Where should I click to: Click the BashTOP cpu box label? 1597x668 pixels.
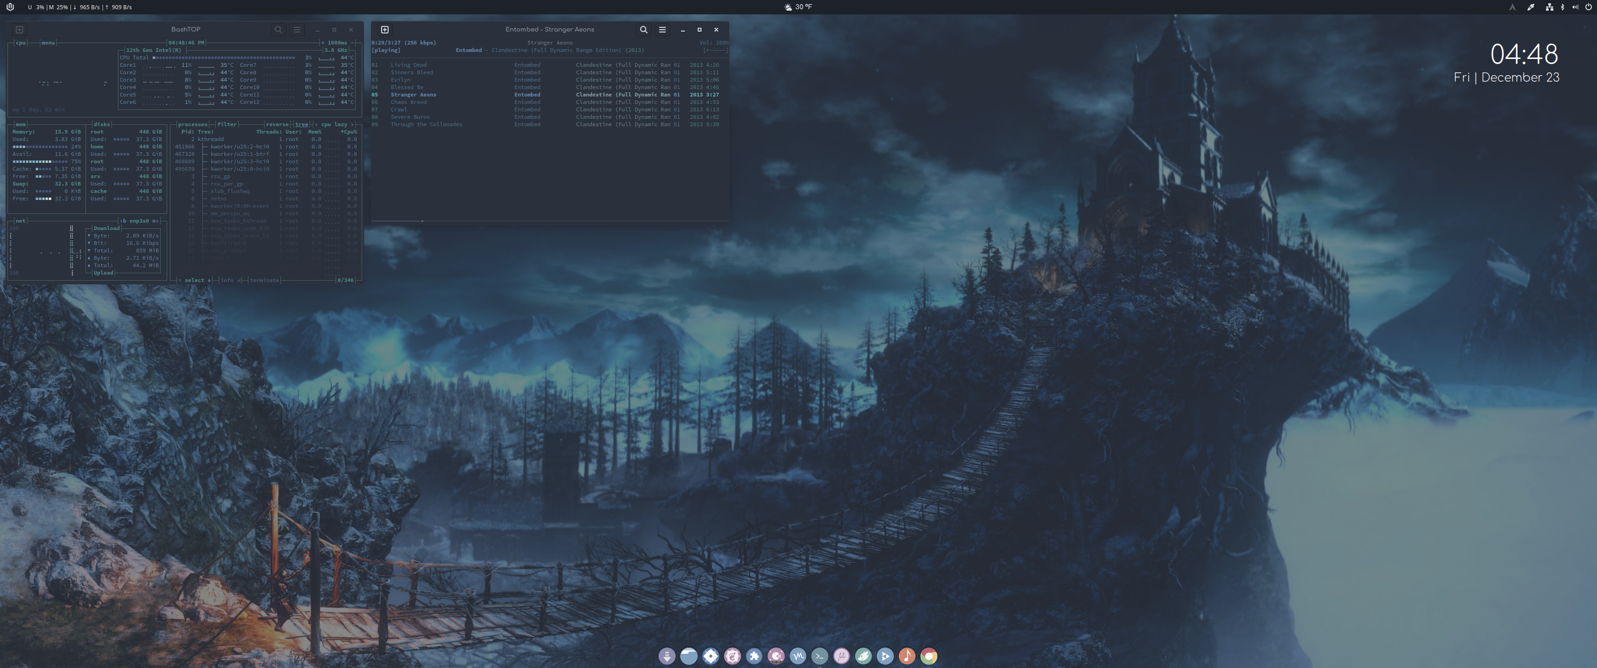click(x=20, y=43)
